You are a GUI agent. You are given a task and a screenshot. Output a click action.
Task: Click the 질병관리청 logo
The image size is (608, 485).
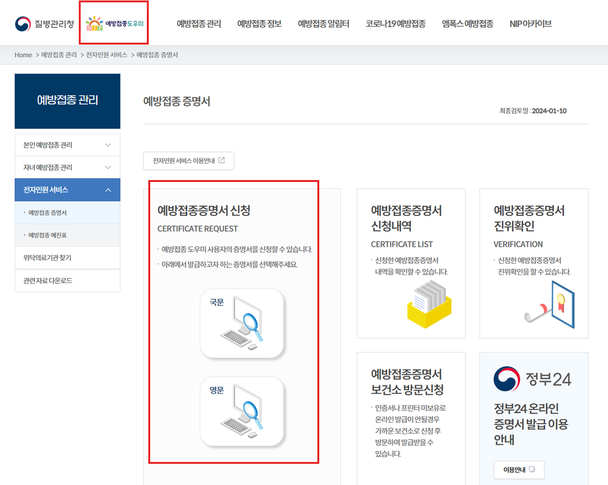pos(44,24)
